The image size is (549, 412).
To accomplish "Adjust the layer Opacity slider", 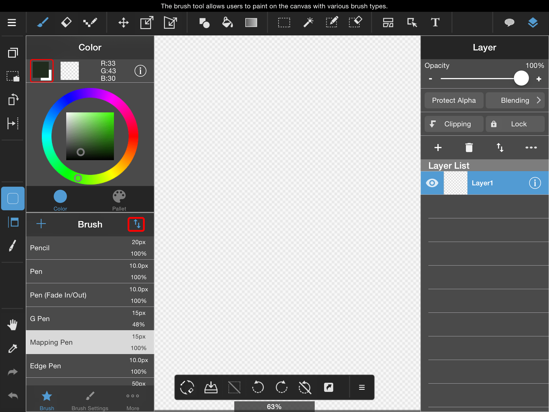I will click(521, 78).
